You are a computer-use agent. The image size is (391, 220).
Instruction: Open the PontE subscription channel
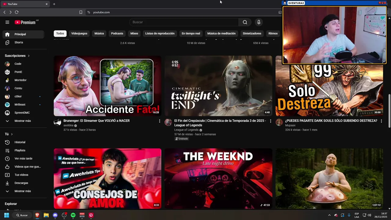point(24,72)
